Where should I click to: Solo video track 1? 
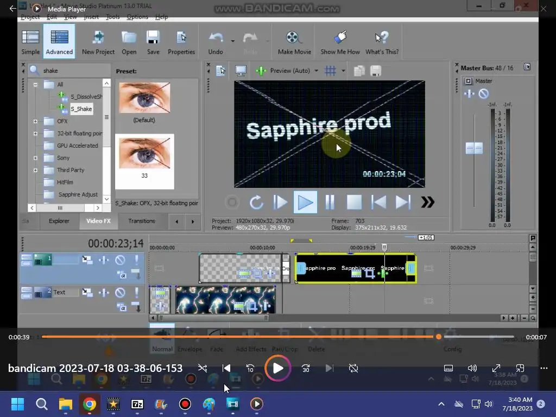[x=136, y=260]
